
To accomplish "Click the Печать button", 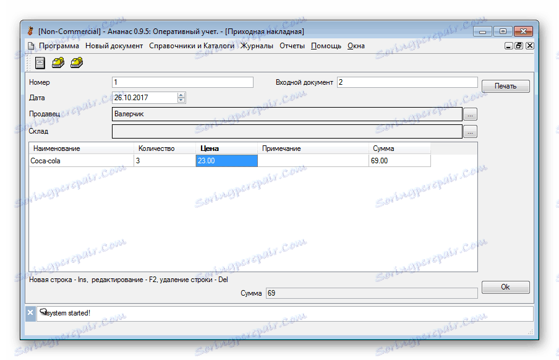I will tap(505, 86).
